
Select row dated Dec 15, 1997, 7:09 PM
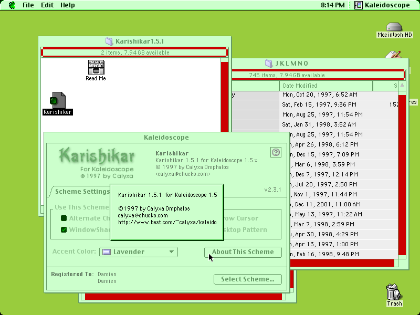(343, 154)
